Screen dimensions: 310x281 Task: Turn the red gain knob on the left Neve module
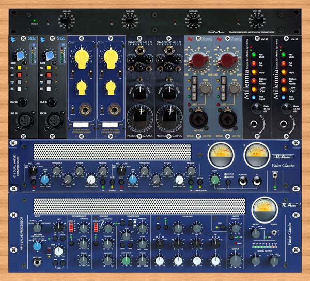198,60
